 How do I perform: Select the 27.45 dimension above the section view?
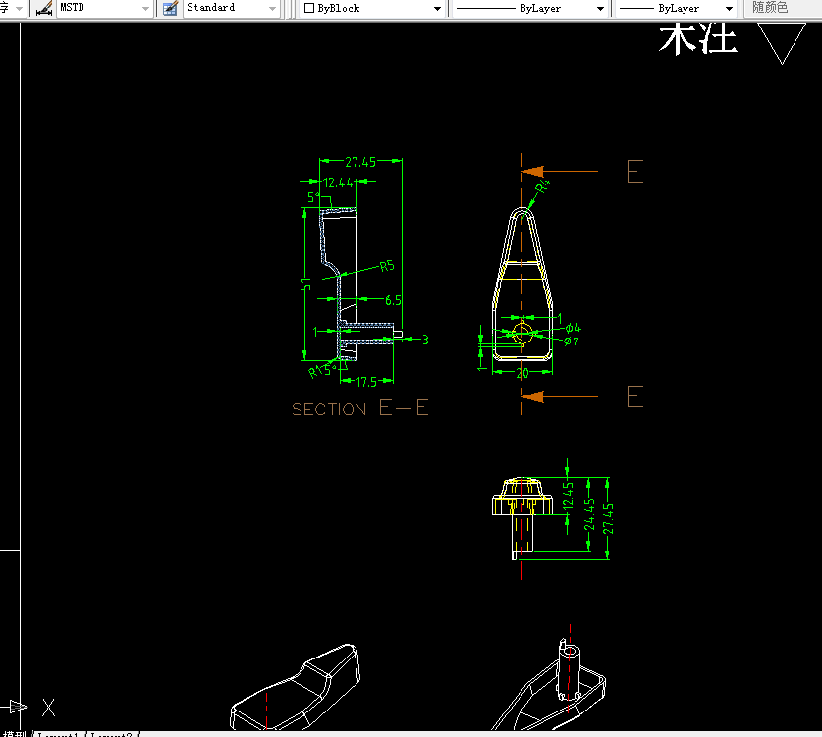360,162
